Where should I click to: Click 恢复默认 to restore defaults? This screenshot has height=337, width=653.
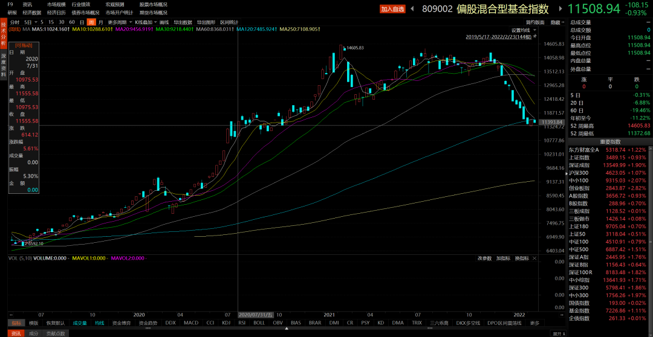[x=56, y=323]
